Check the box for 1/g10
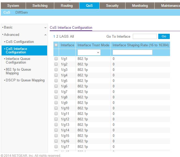 (56, 108)
